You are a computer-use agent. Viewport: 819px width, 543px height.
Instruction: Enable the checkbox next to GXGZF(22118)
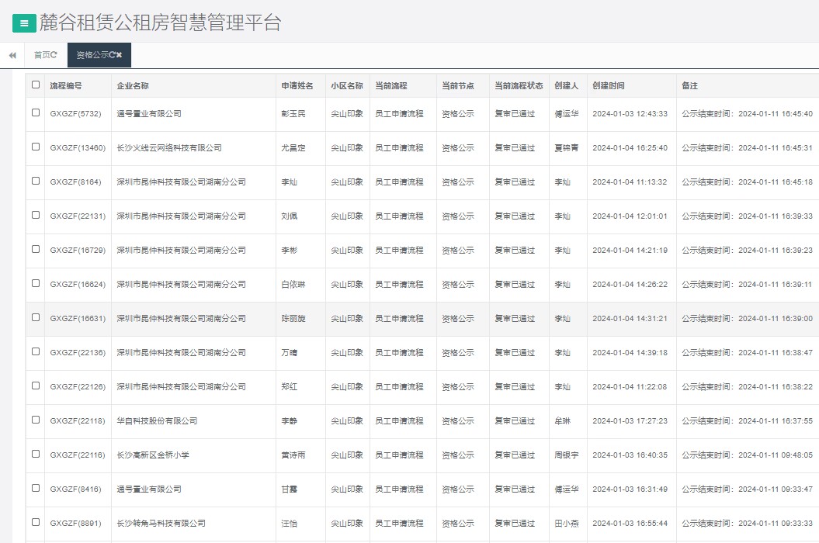tap(36, 420)
